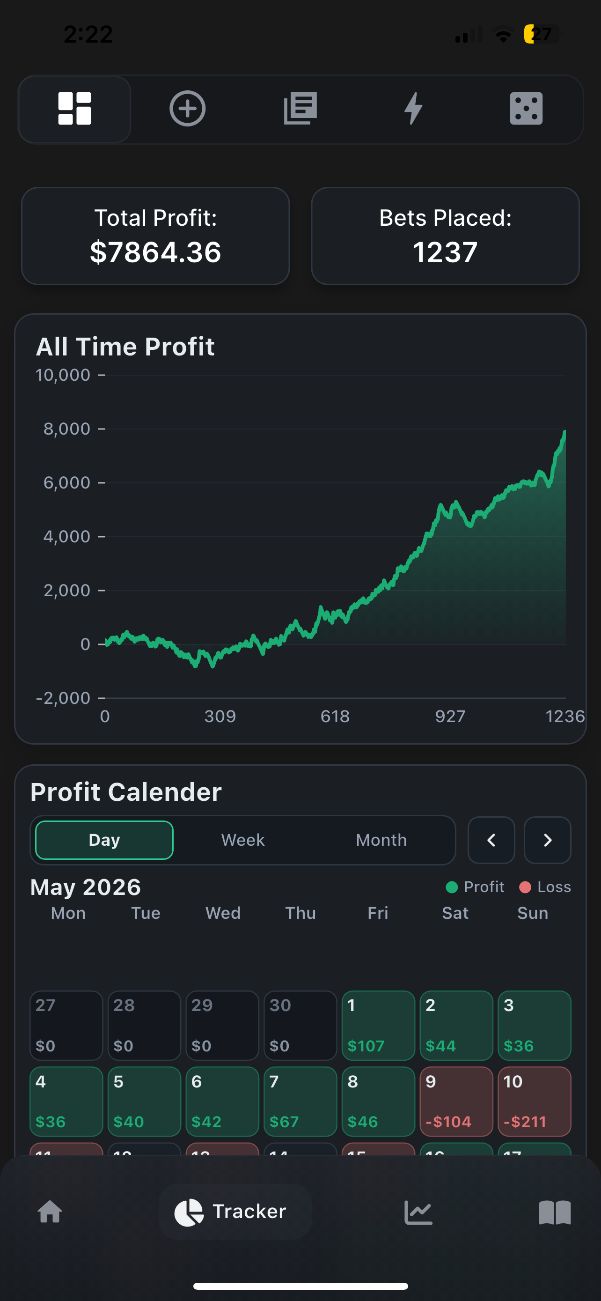The width and height of the screenshot is (601, 1301).
Task: Tap the 1236 x-axis label
Action: [x=565, y=716]
